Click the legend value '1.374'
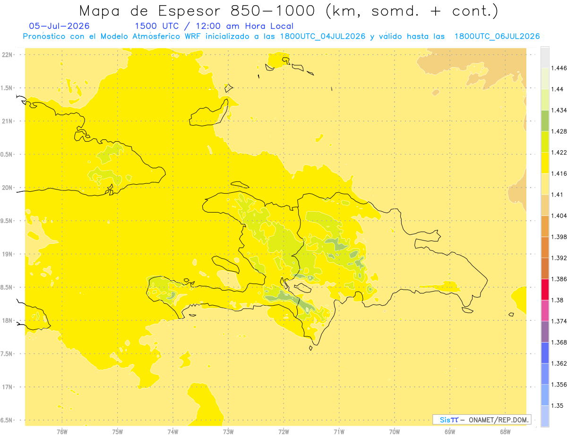The image size is (567, 438). (x=559, y=321)
